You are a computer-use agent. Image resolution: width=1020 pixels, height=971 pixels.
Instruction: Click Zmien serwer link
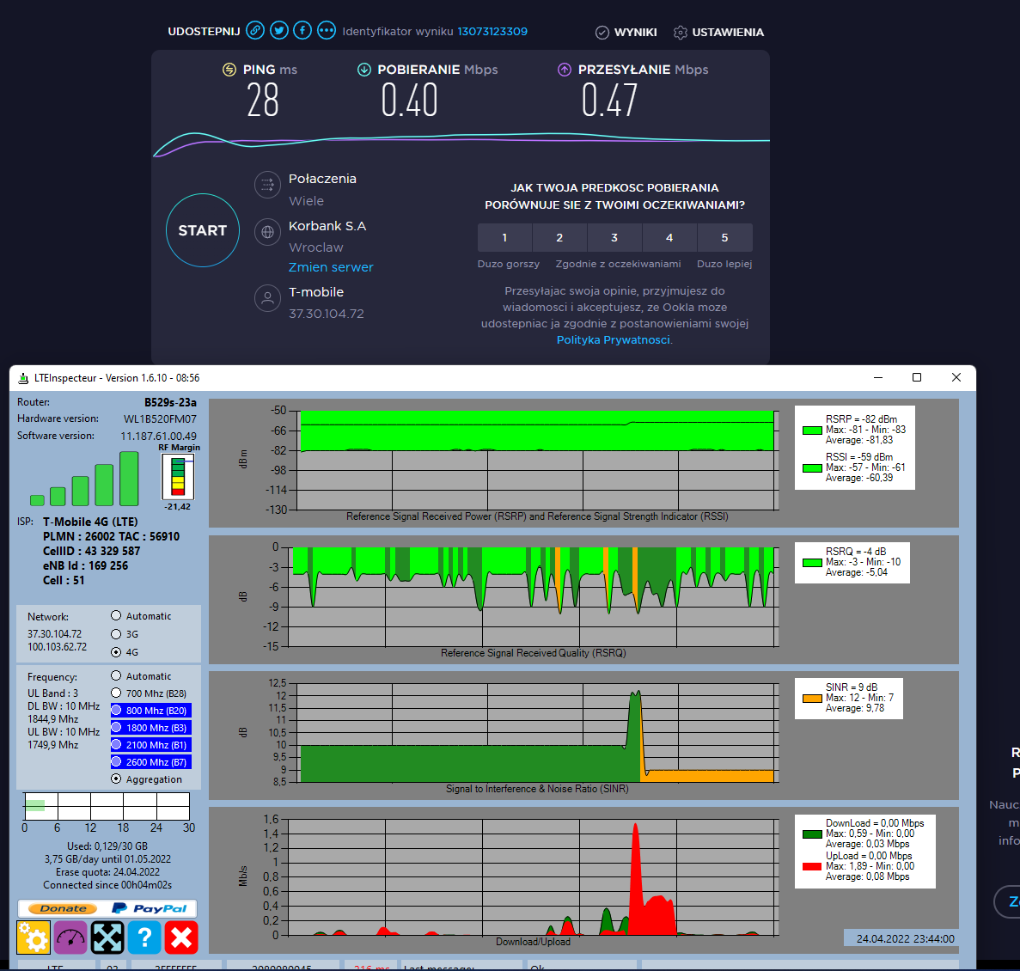(x=331, y=267)
